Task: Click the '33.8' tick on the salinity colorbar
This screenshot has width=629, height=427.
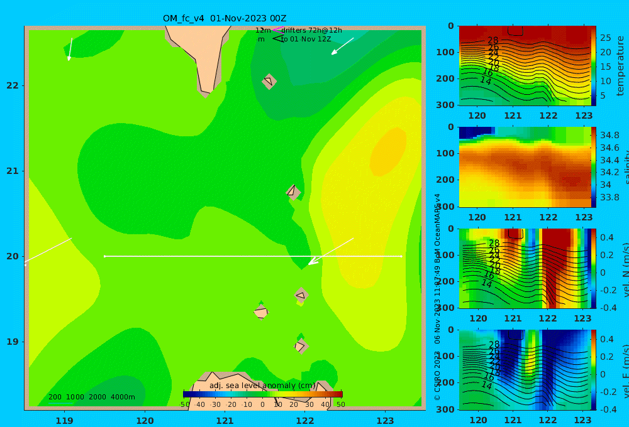Action: point(610,197)
